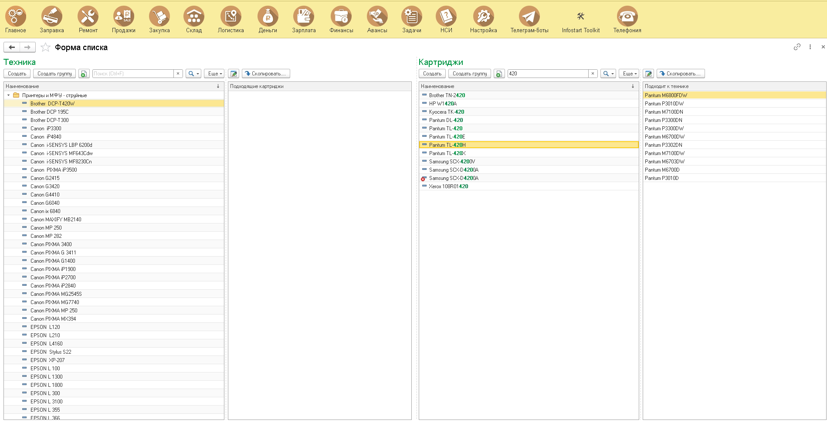Add form to favorites with star icon
Viewport: 827px width, 423px height.
coord(45,47)
